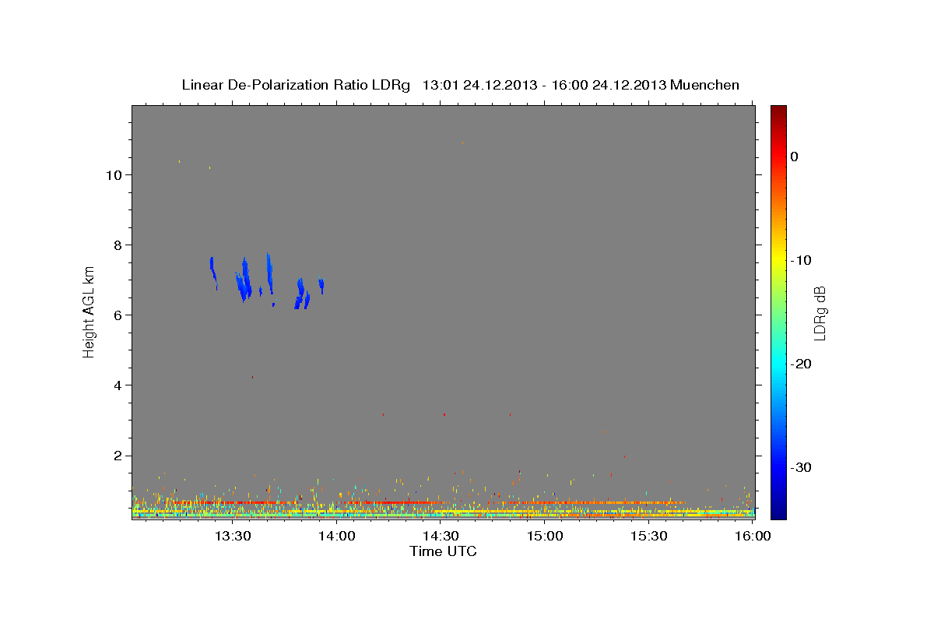
Task: Click the 13:30 time tick label
Action: 233,536
